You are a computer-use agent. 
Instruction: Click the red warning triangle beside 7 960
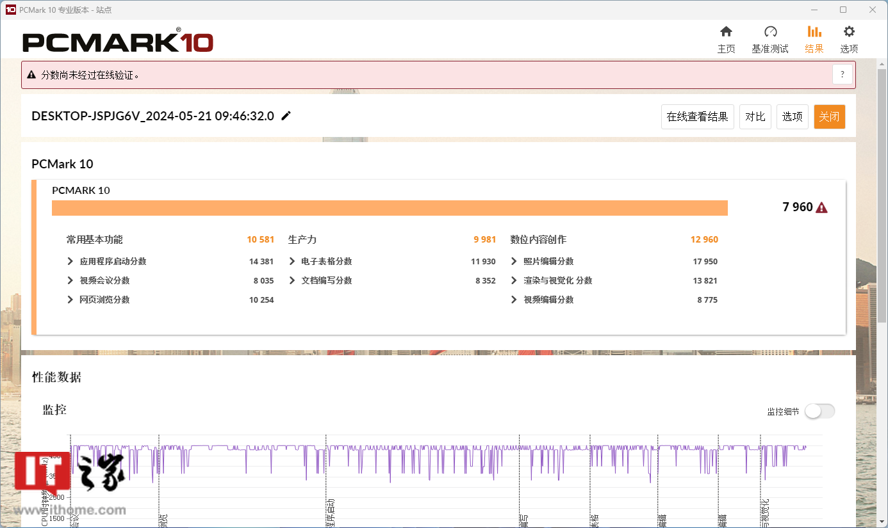point(822,207)
